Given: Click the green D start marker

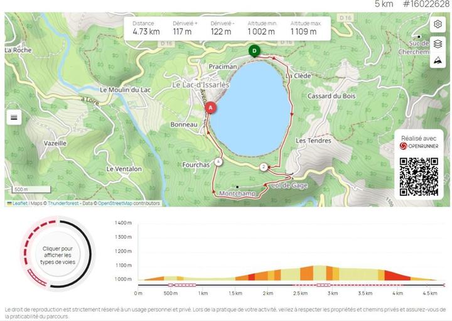Looking at the screenshot, I should tap(254, 51).
